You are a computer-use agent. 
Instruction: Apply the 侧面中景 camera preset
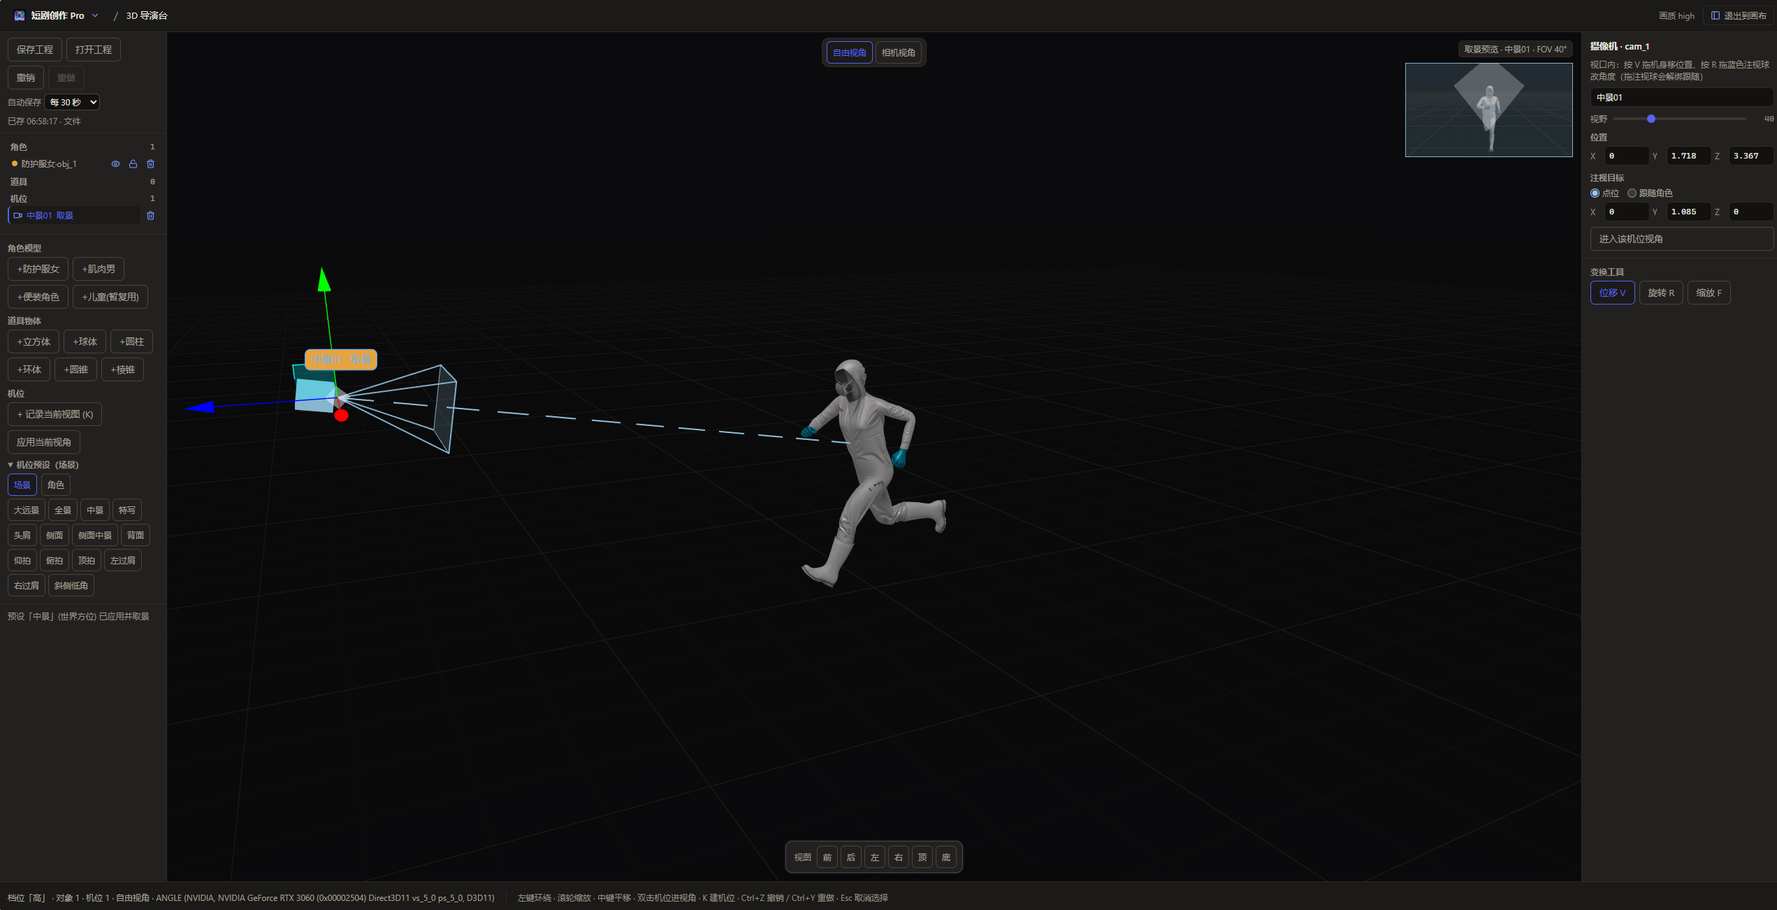click(x=95, y=535)
